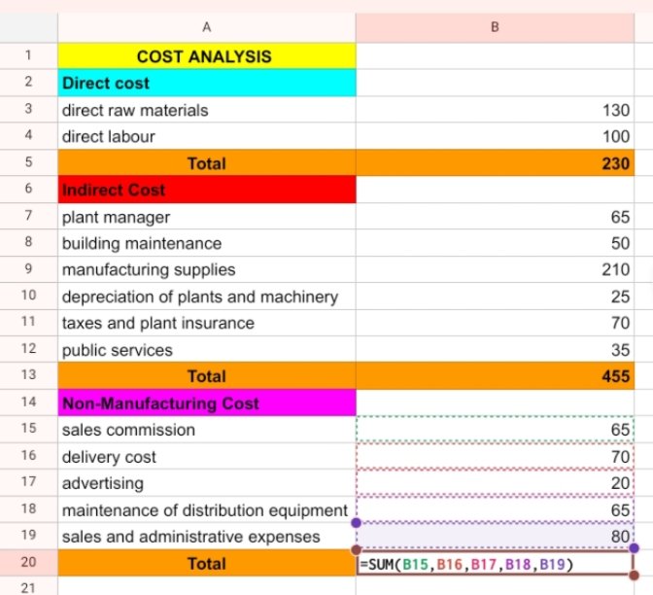Viewport: 653px width, 595px height.
Task: Click the Indirect Cost heading cell
Action: (x=207, y=190)
